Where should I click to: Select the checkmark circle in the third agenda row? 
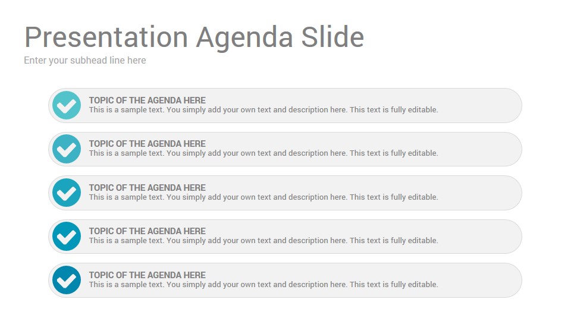(x=67, y=193)
